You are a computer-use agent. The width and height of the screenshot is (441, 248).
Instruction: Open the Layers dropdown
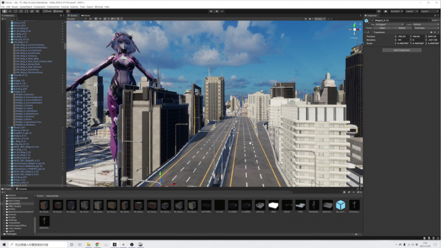[411, 11]
